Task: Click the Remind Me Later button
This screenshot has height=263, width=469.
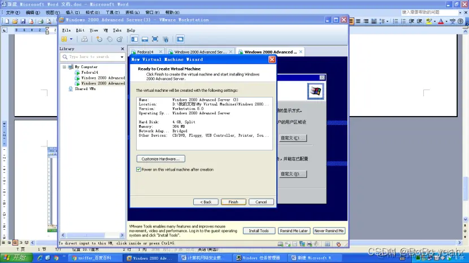Action: [294, 231]
